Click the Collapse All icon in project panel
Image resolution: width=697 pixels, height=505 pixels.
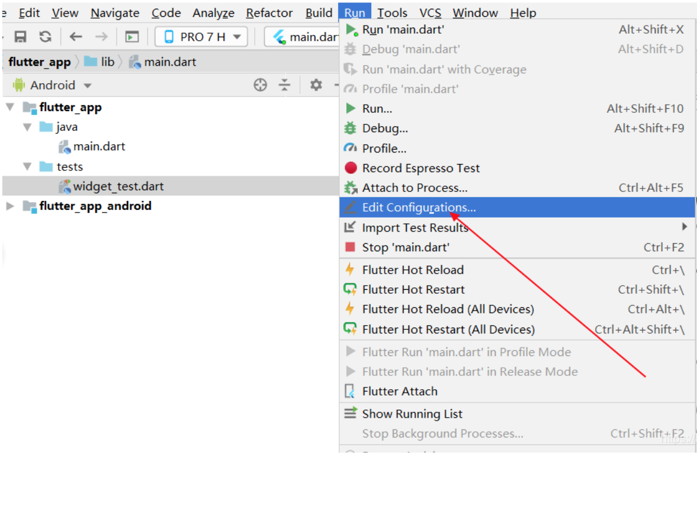(285, 84)
